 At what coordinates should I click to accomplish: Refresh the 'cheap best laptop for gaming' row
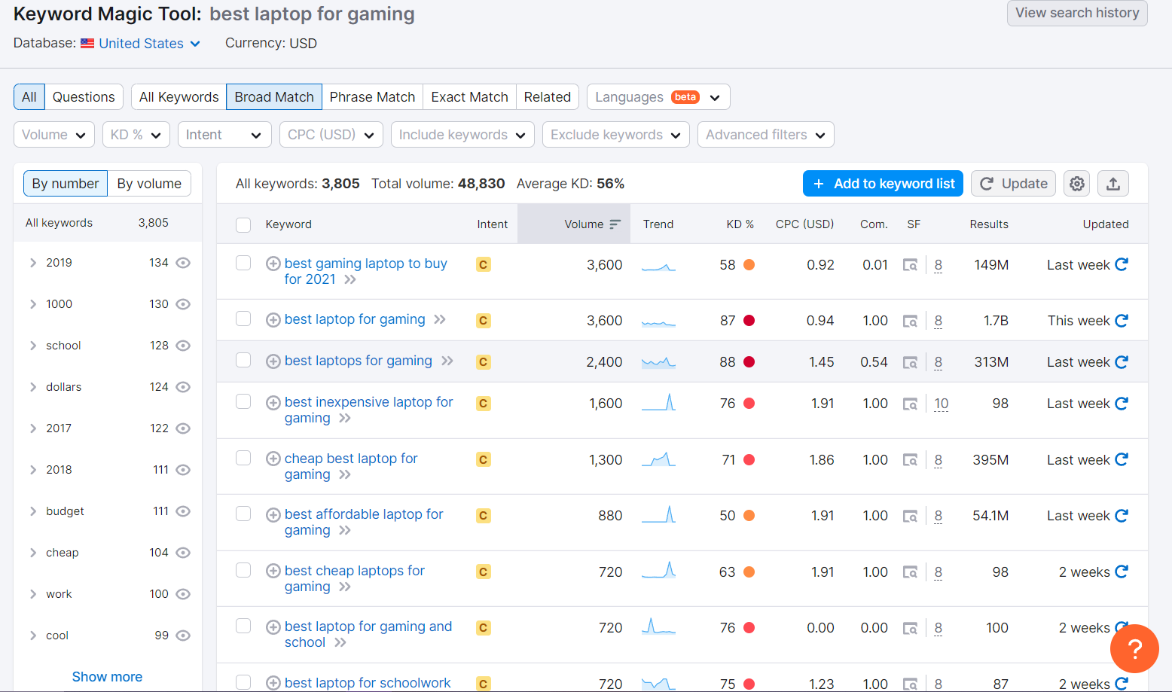point(1122,459)
